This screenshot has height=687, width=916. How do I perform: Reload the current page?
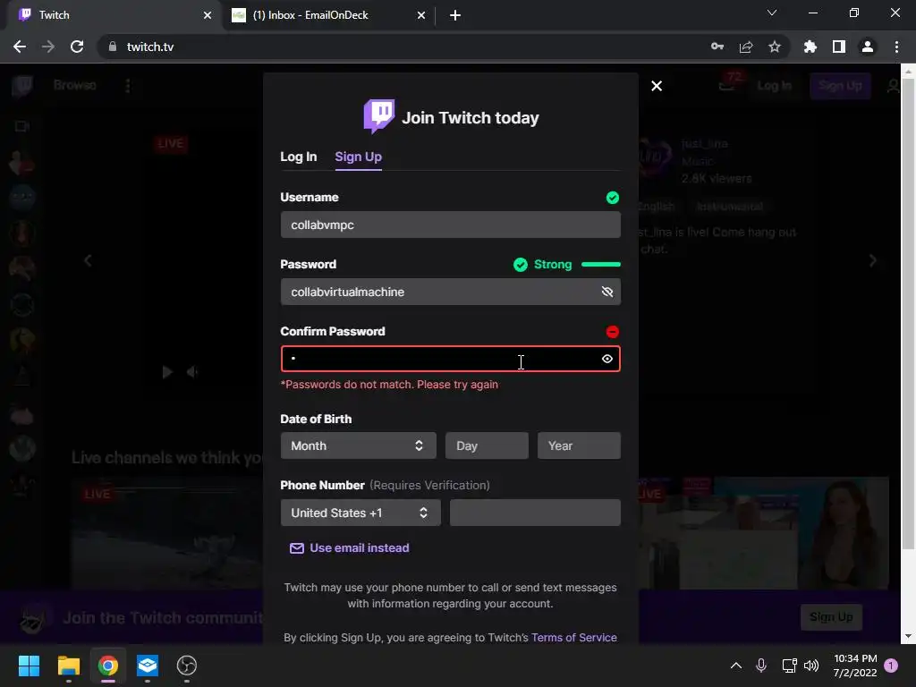click(77, 47)
